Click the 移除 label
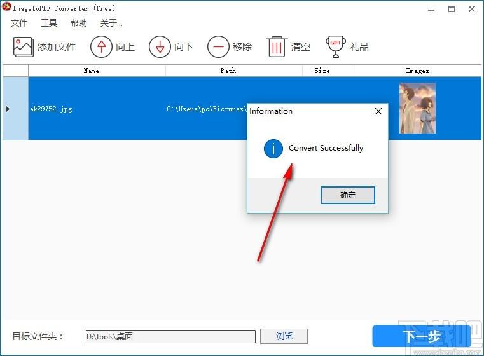 pyautogui.click(x=242, y=47)
